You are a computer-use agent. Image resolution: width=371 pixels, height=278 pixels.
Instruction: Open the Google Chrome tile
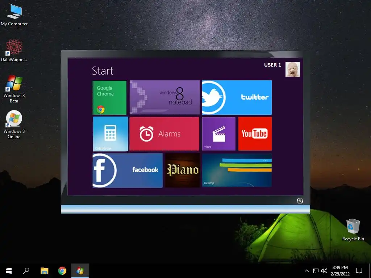[109, 98]
